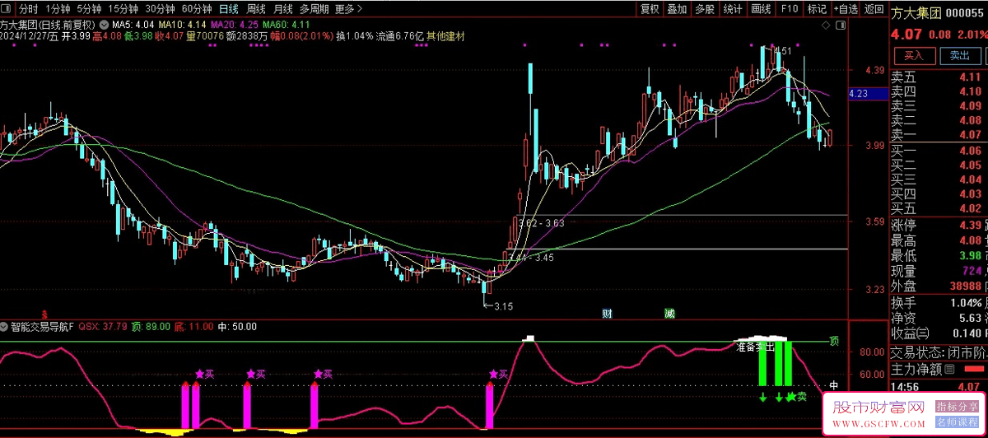
Task: Click the 买四 bid price 4.03
Action: click(x=970, y=194)
